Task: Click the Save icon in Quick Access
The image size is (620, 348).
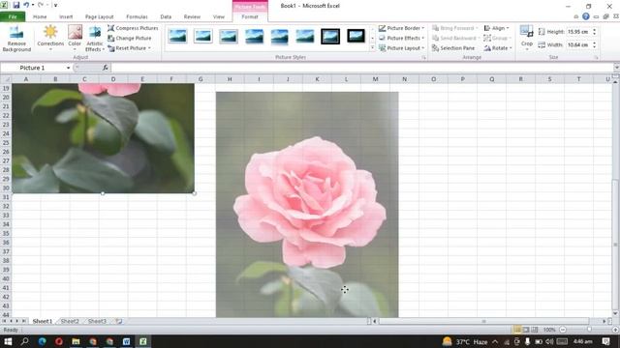Action: click(x=16, y=5)
